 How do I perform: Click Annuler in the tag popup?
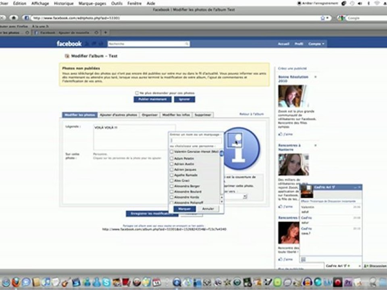tap(208, 209)
